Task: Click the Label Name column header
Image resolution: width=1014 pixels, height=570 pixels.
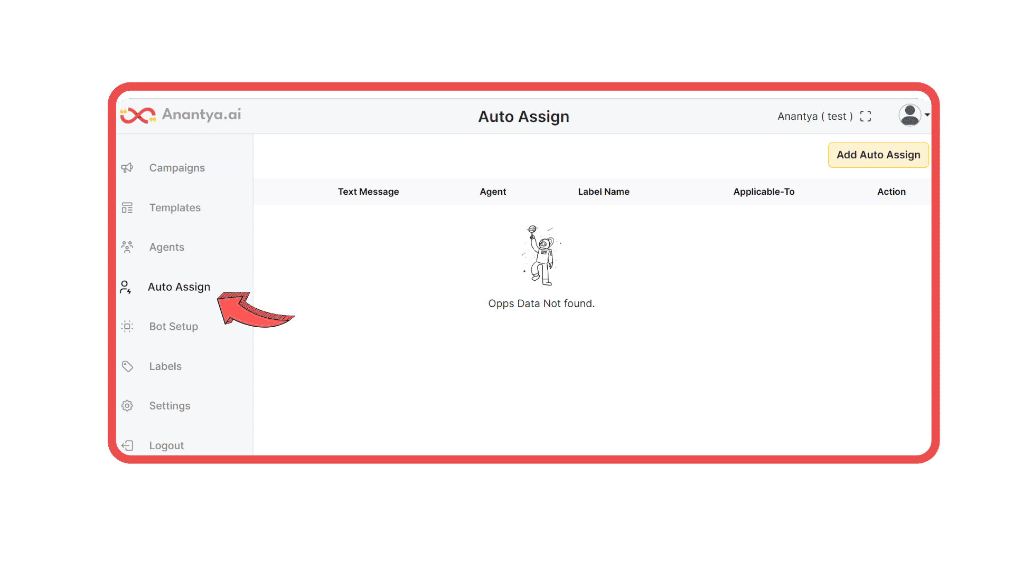Action: [x=604, y=192]
